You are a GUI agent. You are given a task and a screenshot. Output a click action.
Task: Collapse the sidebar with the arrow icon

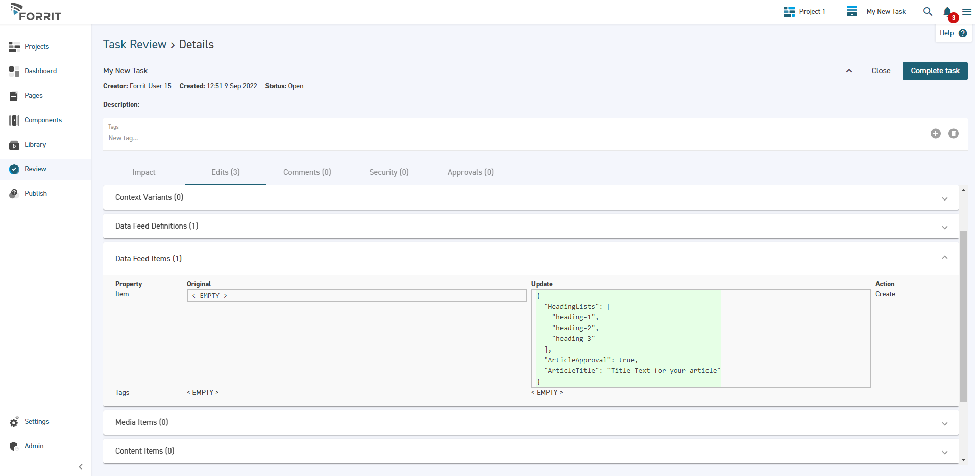pos(80,466)
